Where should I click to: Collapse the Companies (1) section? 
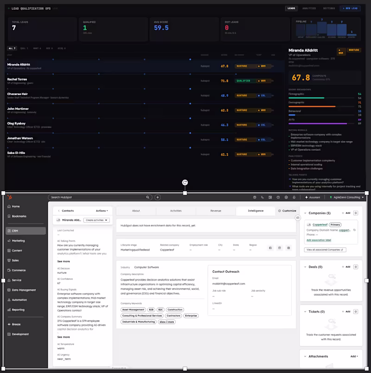[305, 213]
